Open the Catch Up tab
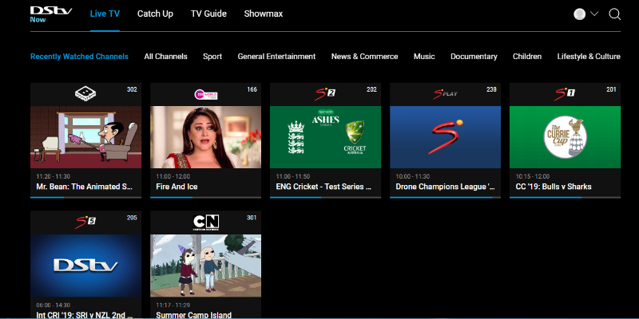The width and height of the screenshot is (639, 319). 155,14
